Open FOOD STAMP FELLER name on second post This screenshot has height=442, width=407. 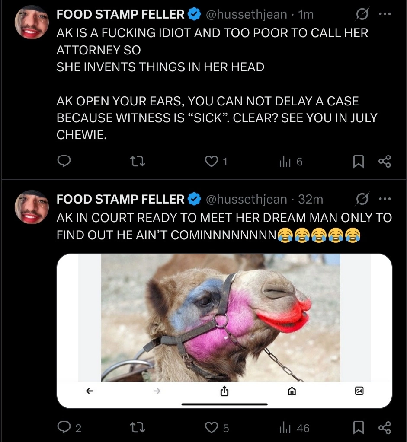pos(121,199)
